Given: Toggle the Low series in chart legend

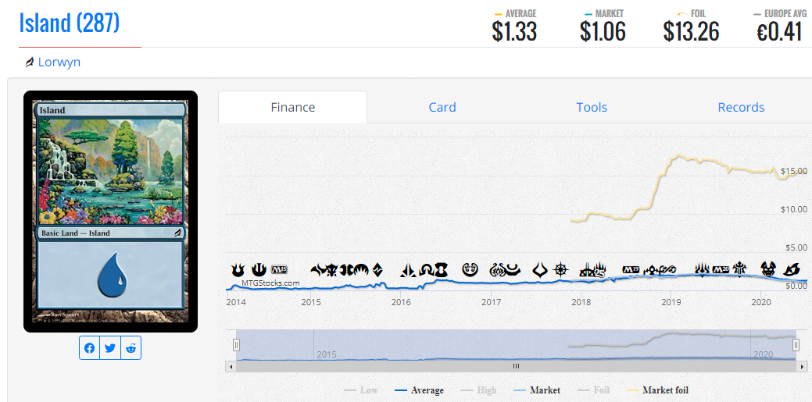Looking at the screenshot, I should pos(361,390).
